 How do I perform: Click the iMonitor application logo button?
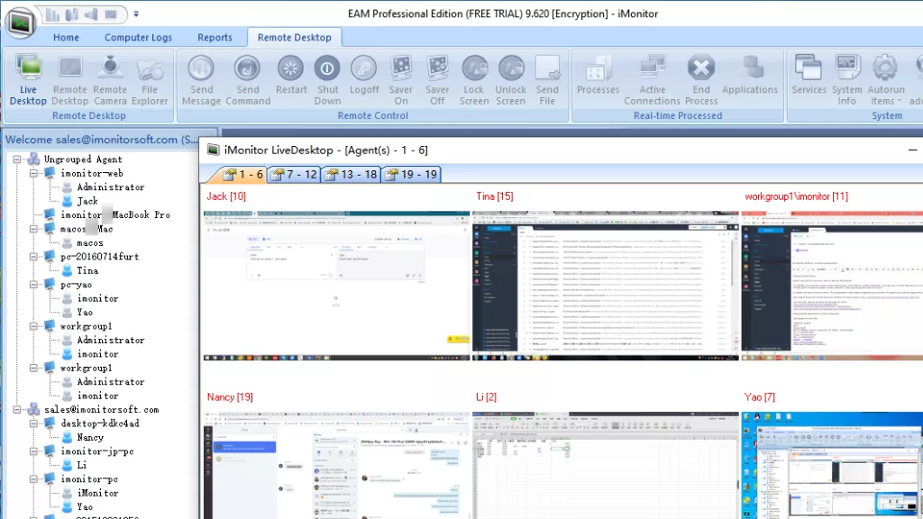[x=21, y=23]
